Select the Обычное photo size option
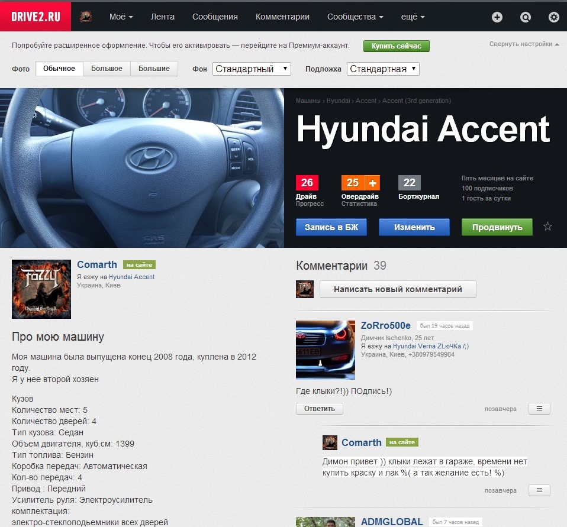The height and width of the screenshot is (527, 567). pos(59,69)
